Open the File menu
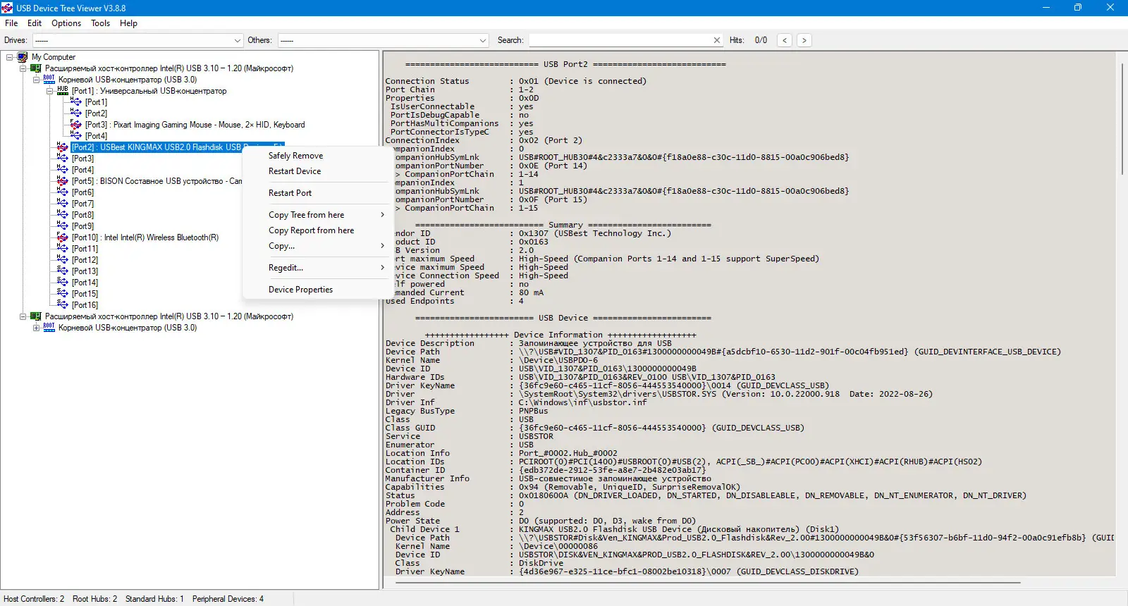 pos(11,23)
